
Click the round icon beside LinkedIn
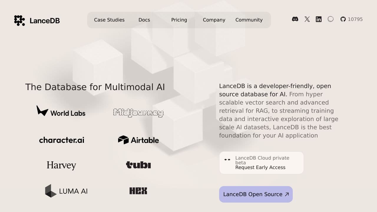click(330, 19)
